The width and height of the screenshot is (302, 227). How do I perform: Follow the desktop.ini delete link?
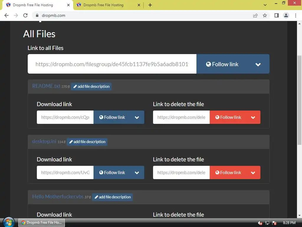click(x=228, y=172)
